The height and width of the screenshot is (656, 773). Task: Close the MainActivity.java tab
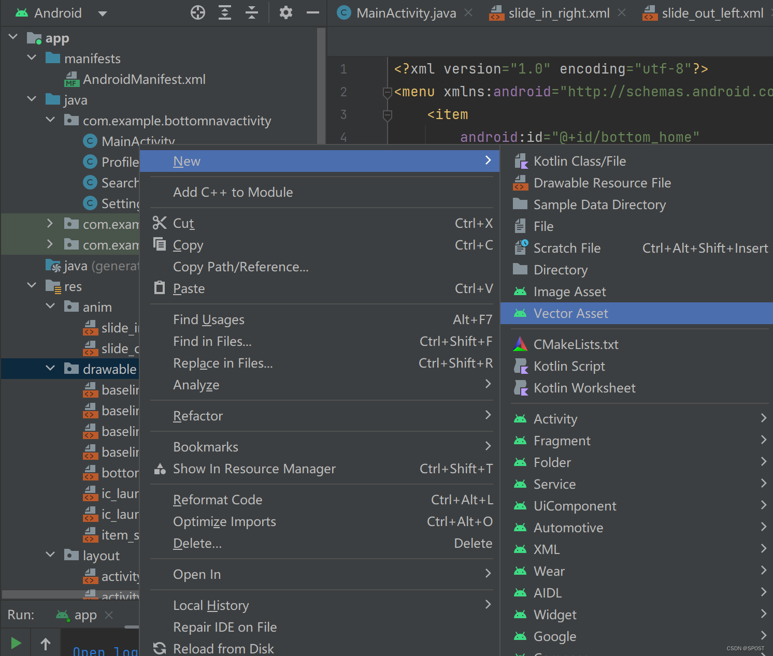[468, 12]
